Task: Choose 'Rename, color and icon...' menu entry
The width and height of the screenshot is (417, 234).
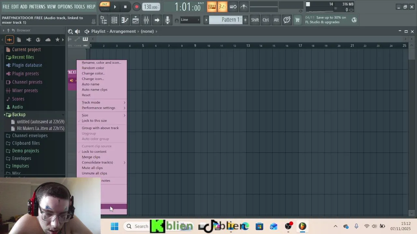Action: coord(101,62)
